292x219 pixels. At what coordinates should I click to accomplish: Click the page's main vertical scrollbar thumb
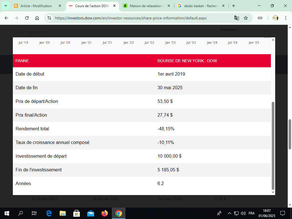(290, 134)
